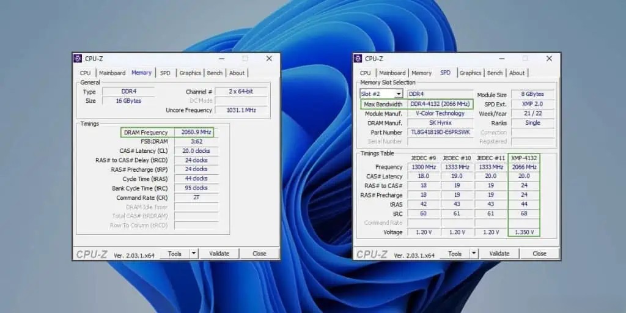Close right CPU-Z window with X icon
The height and width of the screenshot is (313, 626).
pyautogui.click(x=550, y=59)
